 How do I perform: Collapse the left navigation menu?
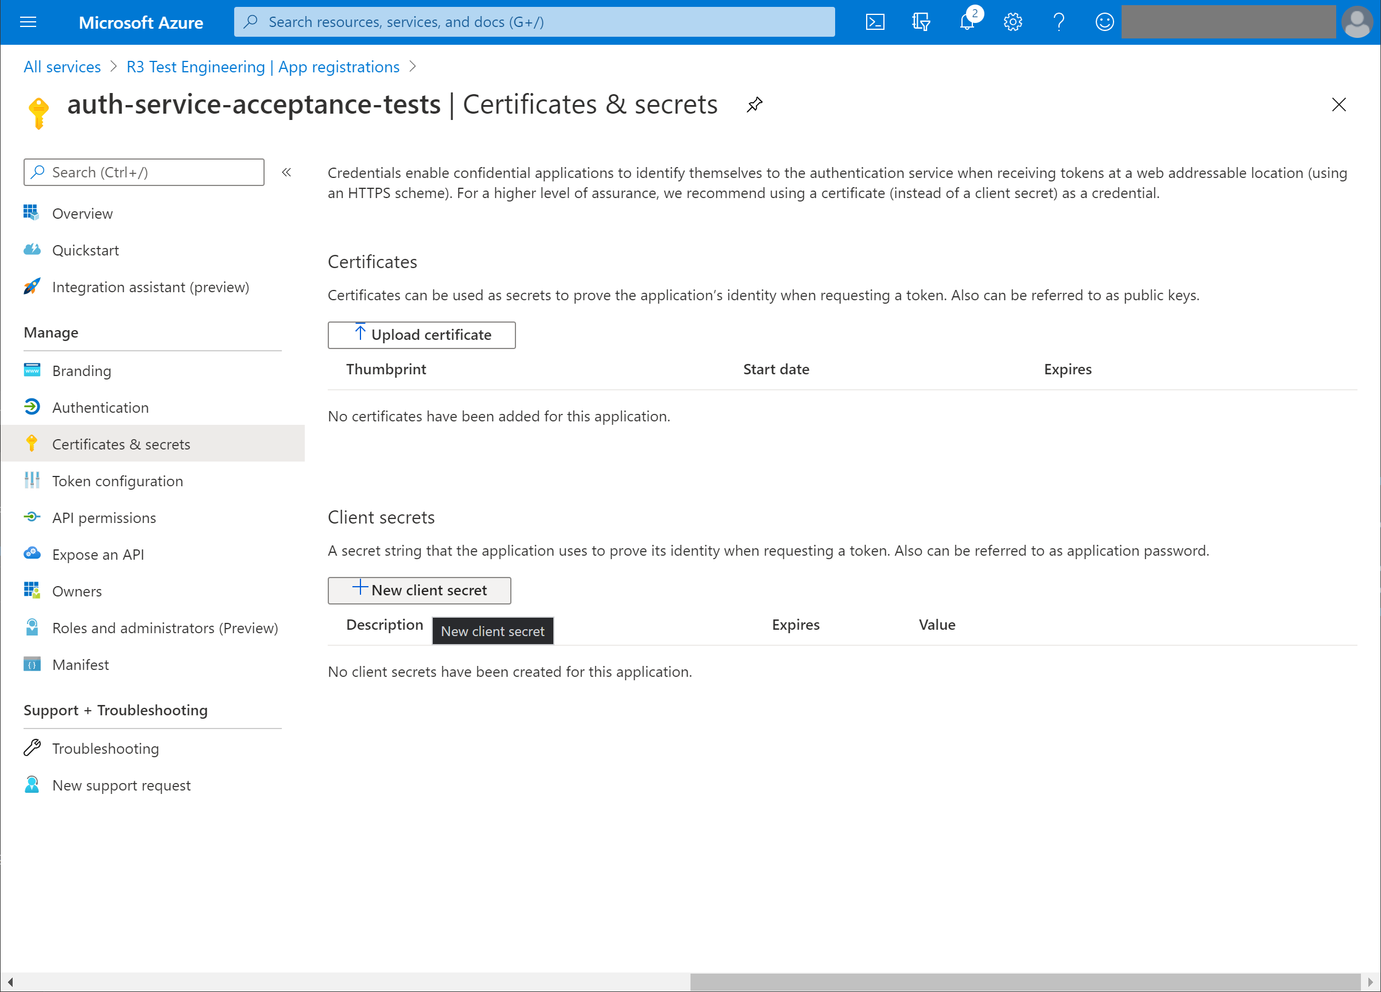286,173
